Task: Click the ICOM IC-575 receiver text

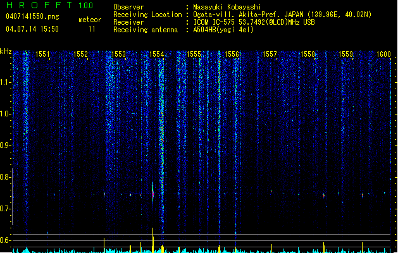Action: (x=254, y=22)
